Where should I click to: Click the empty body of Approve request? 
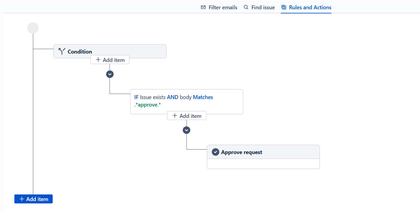(263, 164)
